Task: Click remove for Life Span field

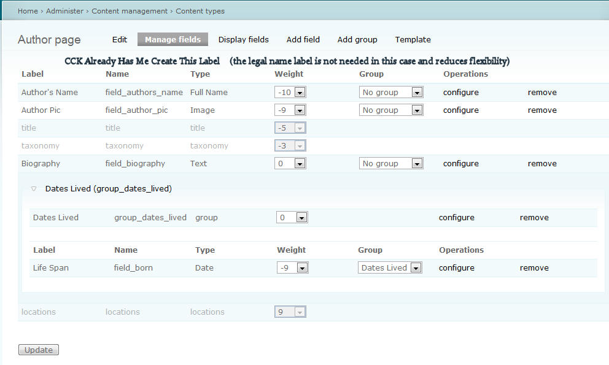Action: pos(534,268)
